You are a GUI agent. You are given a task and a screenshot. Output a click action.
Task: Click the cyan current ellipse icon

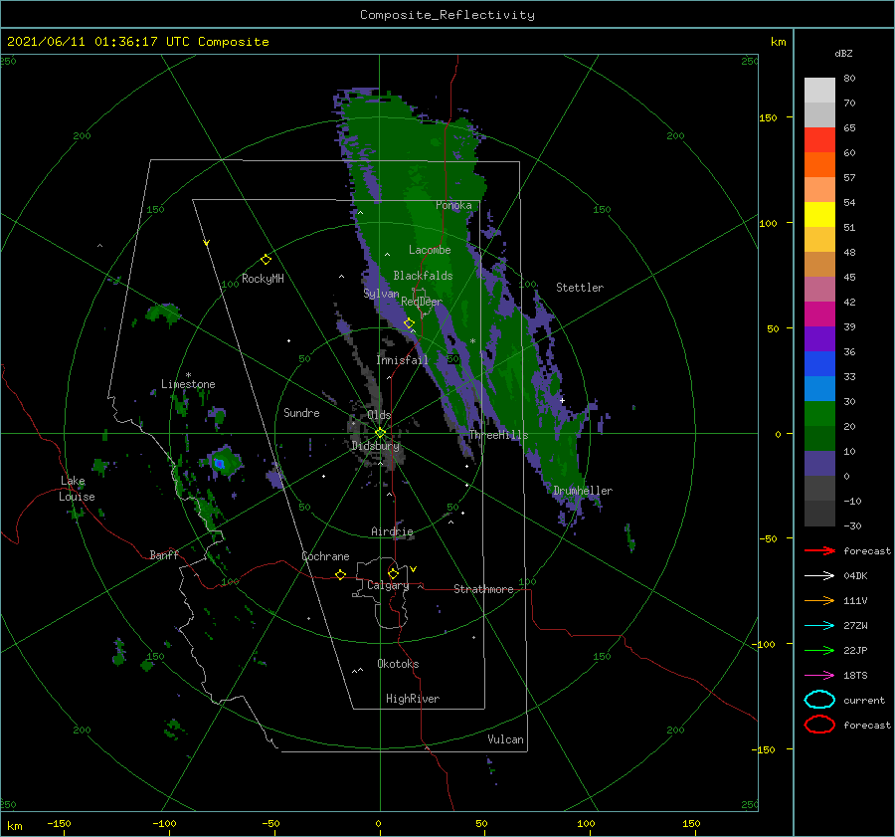tap(819, 700)
